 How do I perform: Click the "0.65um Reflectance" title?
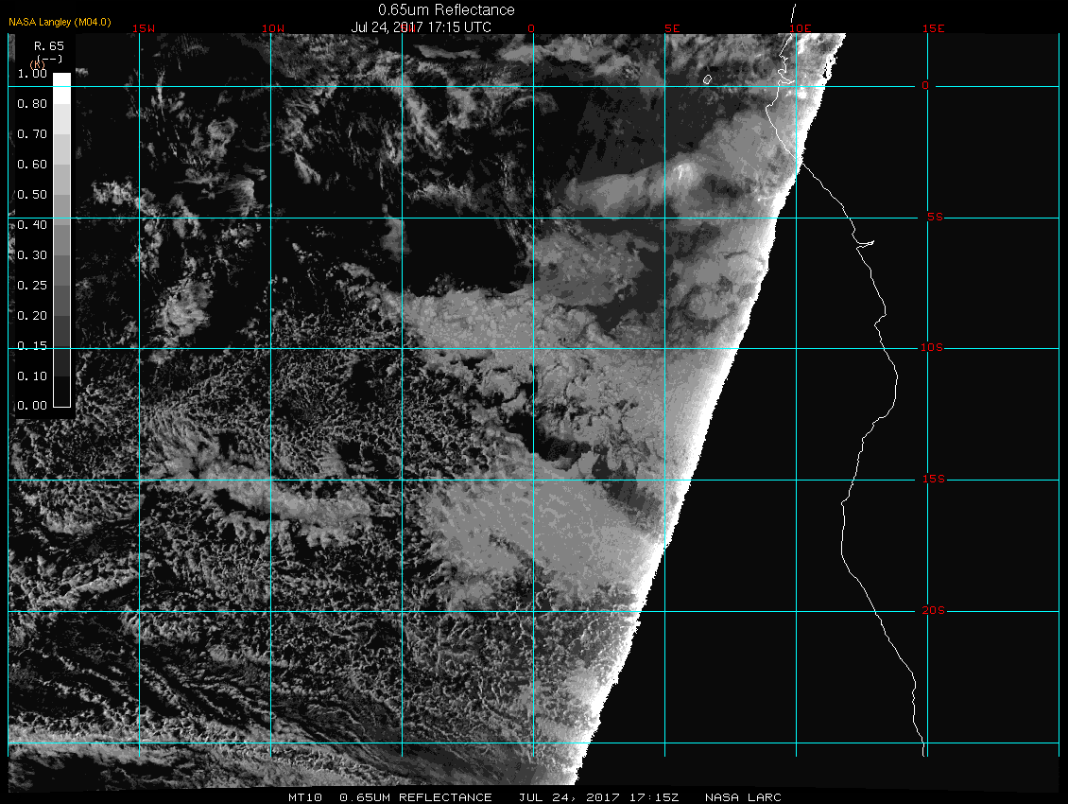(446, 9)
